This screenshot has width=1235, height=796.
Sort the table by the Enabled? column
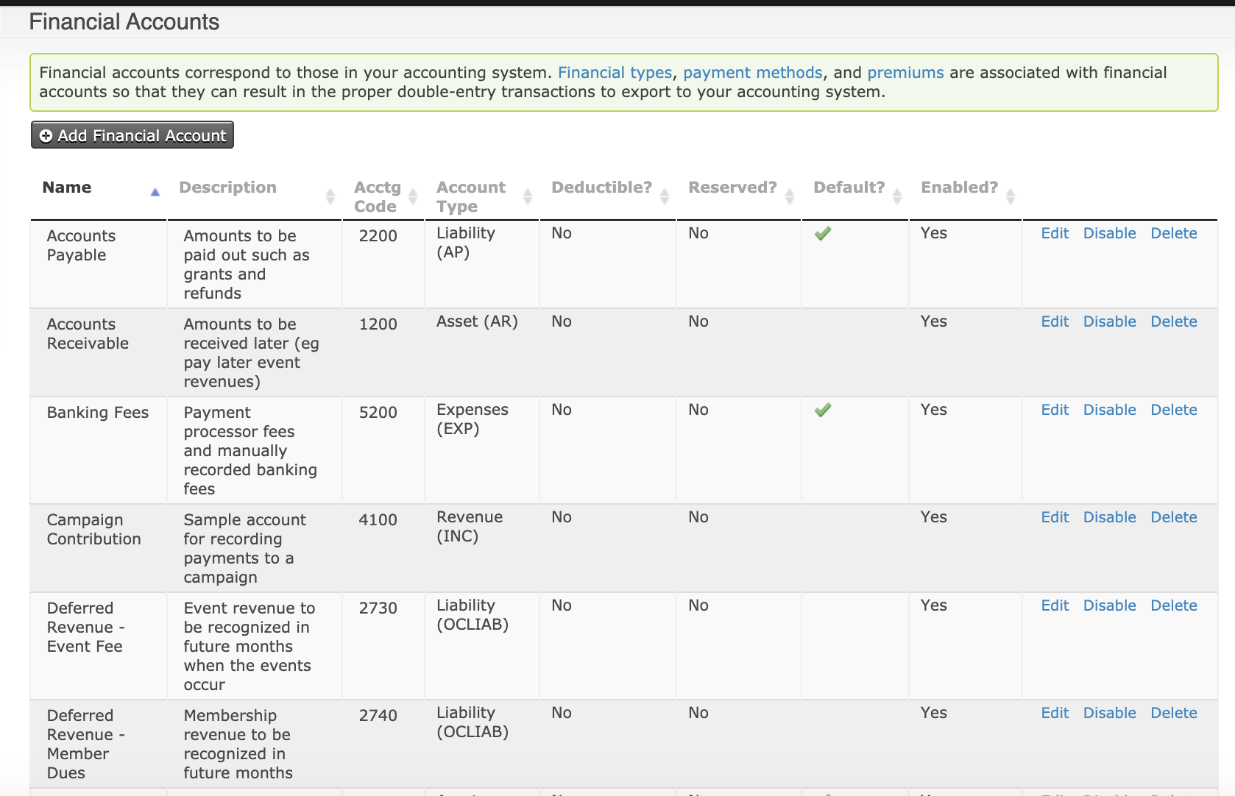[x=1009, y=196]
